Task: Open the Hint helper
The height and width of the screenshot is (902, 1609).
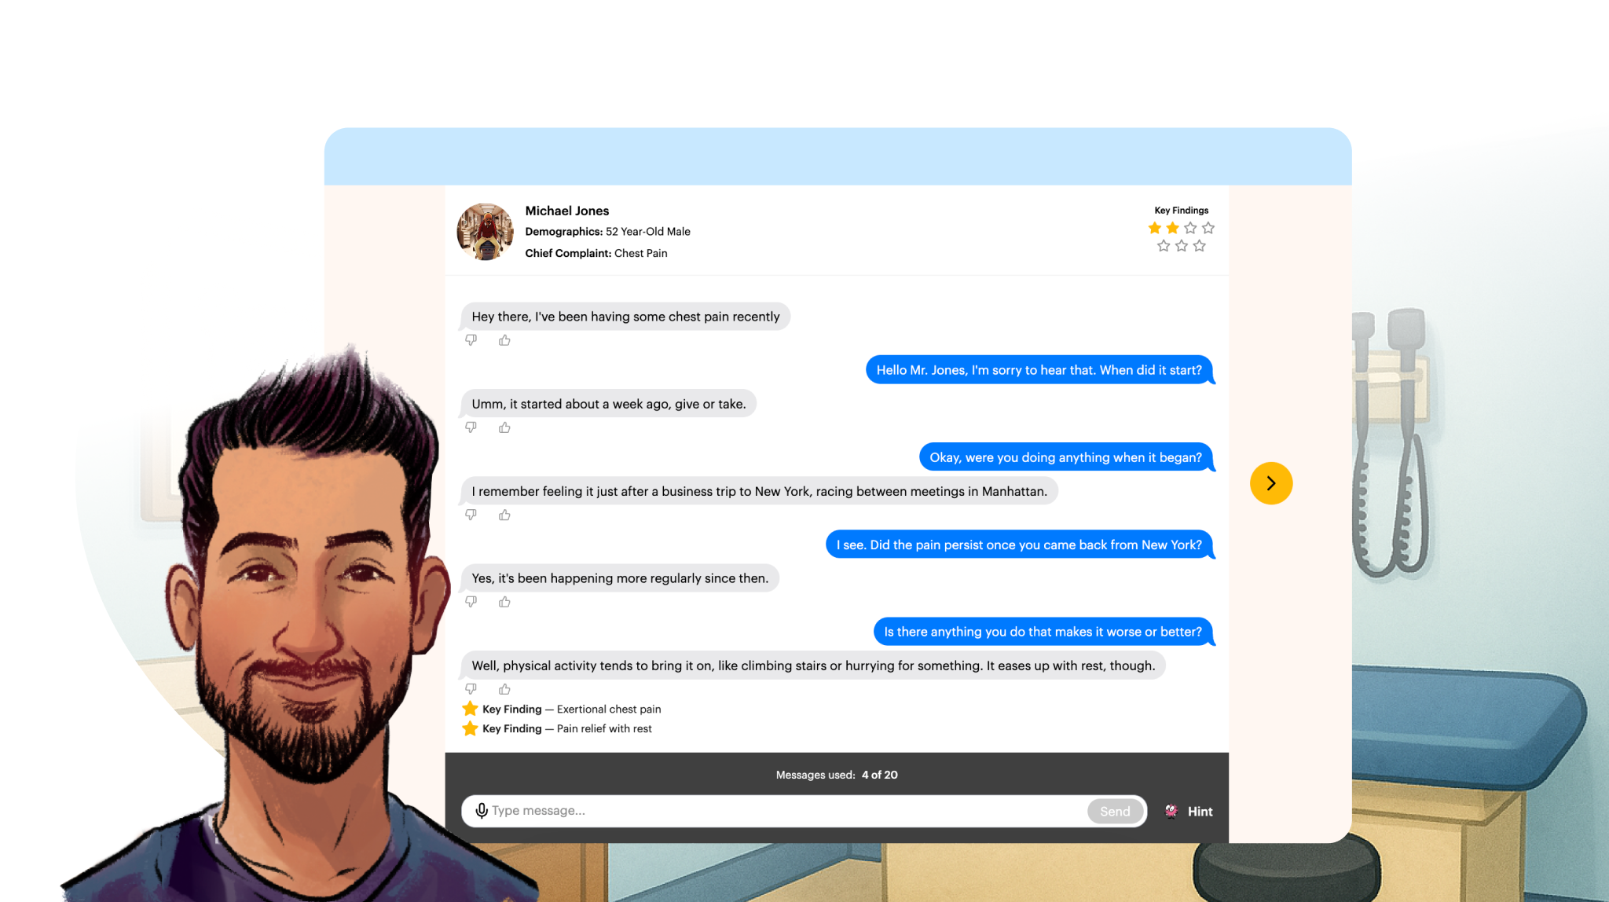Action: click(x=1189, y=812)
